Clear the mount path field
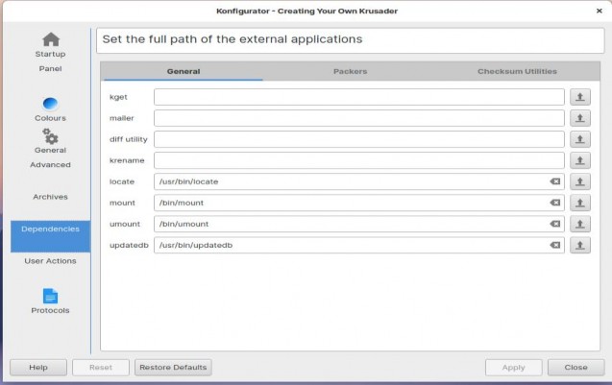This screenshot has height=385, width=612. [x=555, y=203]
